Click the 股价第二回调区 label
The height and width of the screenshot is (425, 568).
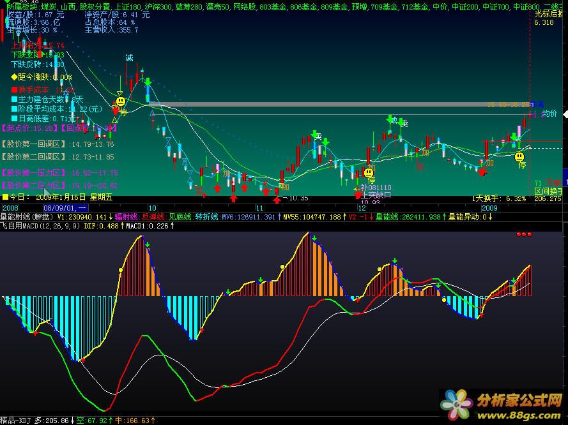click(35, 157)
